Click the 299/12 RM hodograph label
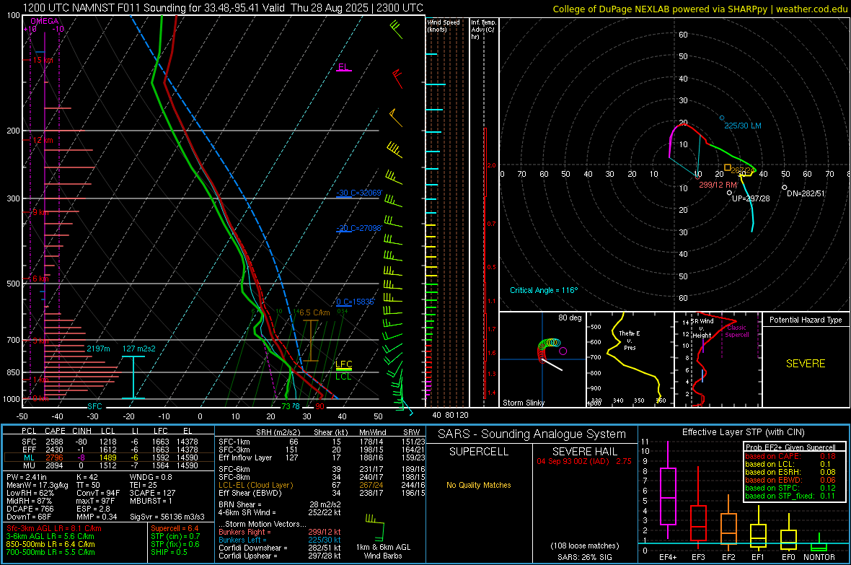851x565 pixels. tap(718, 185)
